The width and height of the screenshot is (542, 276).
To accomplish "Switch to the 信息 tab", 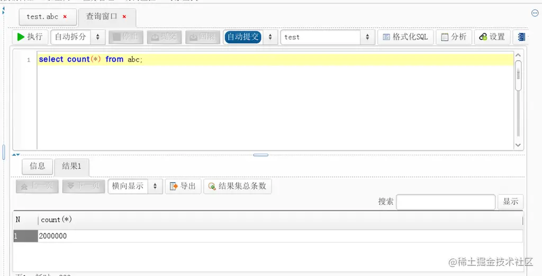I will 38,166.
